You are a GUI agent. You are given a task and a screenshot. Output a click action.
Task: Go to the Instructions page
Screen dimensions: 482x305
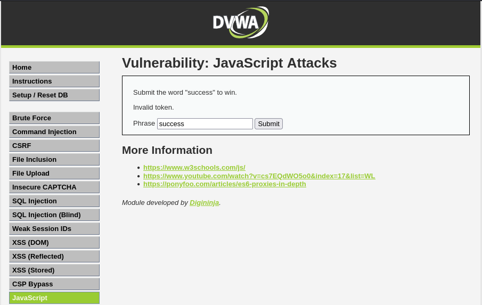pos(54,81)
